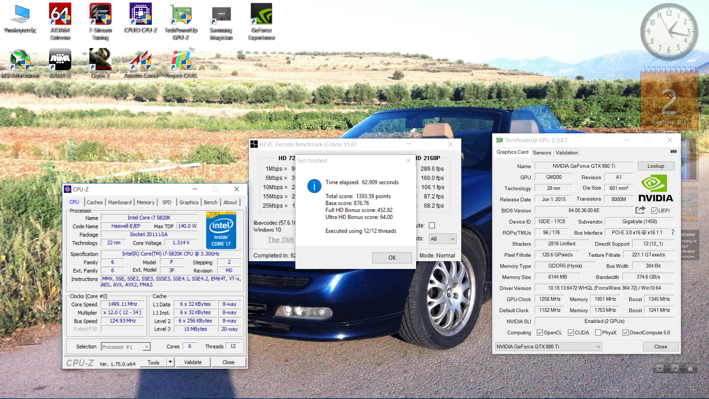
Task: Click the Instructions list box in CPU-Z
Action: coord(171,282)
